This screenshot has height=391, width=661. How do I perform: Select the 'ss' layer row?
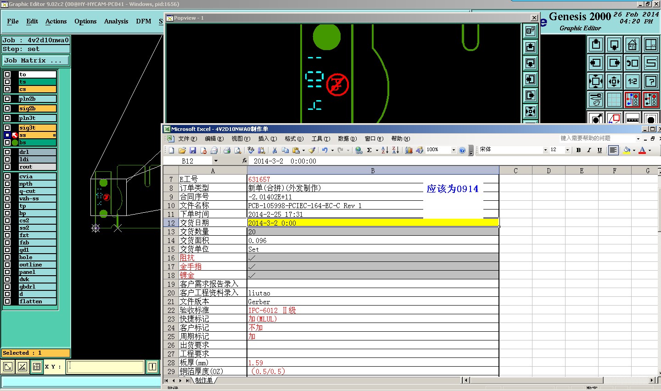pos(37,135)
